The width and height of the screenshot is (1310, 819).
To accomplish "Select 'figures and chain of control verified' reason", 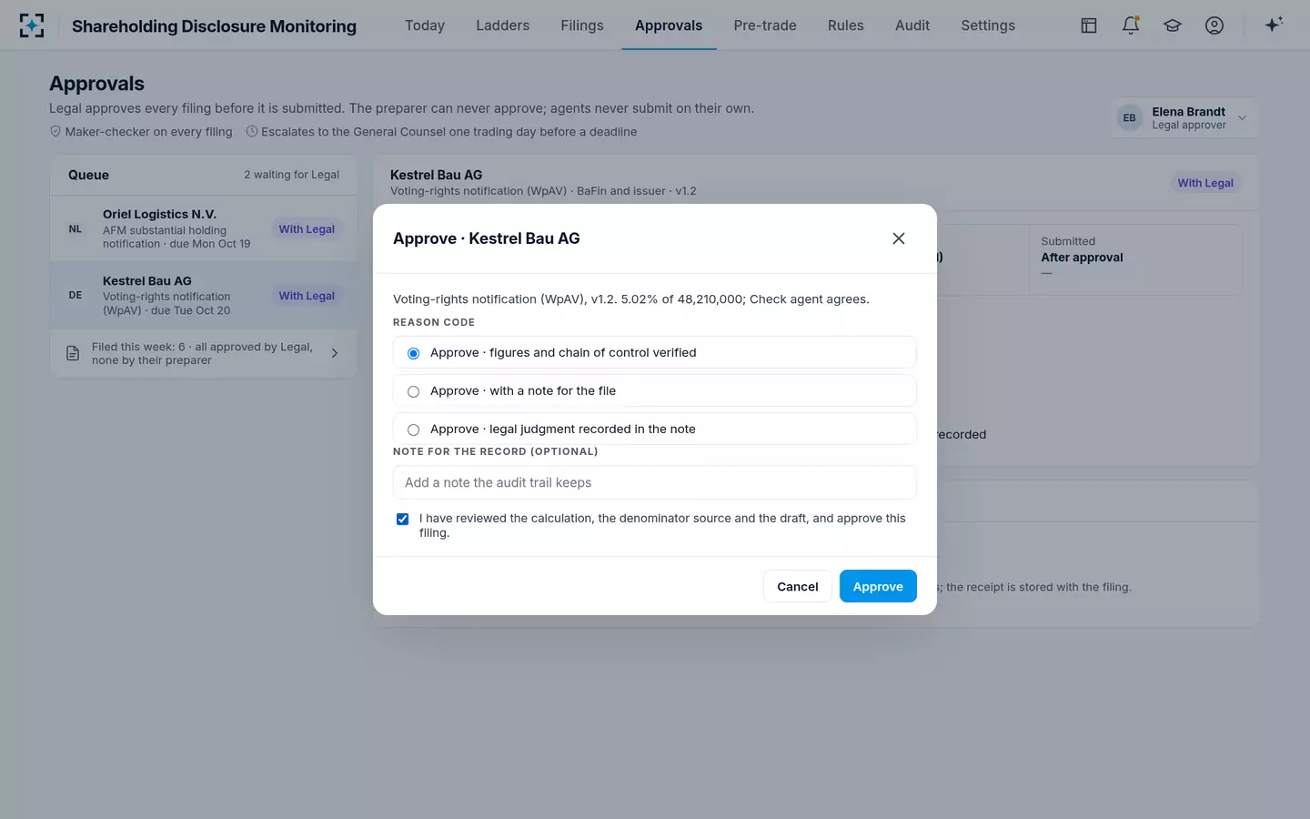I will click(x=654, y=353).
